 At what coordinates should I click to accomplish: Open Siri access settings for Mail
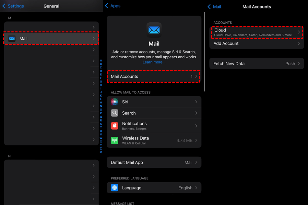coord(154,102)
